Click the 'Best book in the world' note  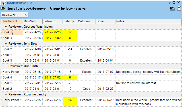[148, 102]
